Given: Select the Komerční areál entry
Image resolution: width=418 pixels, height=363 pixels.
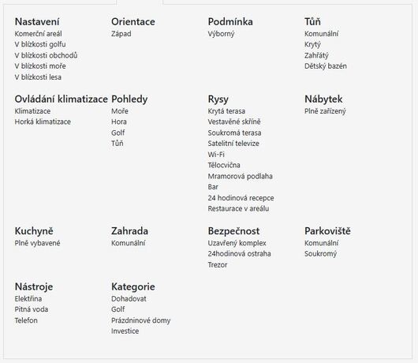Looking at the screenshot, I should click(38, 34).
